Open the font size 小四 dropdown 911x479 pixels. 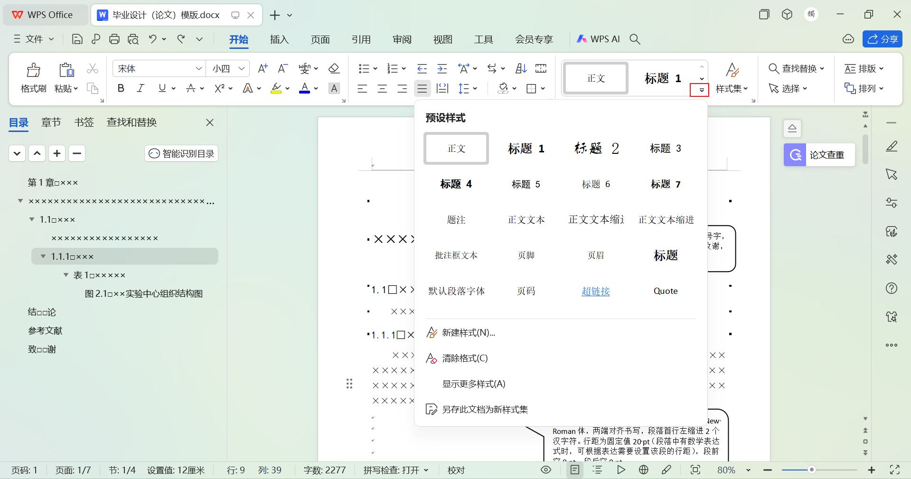(x=242, y=68)
